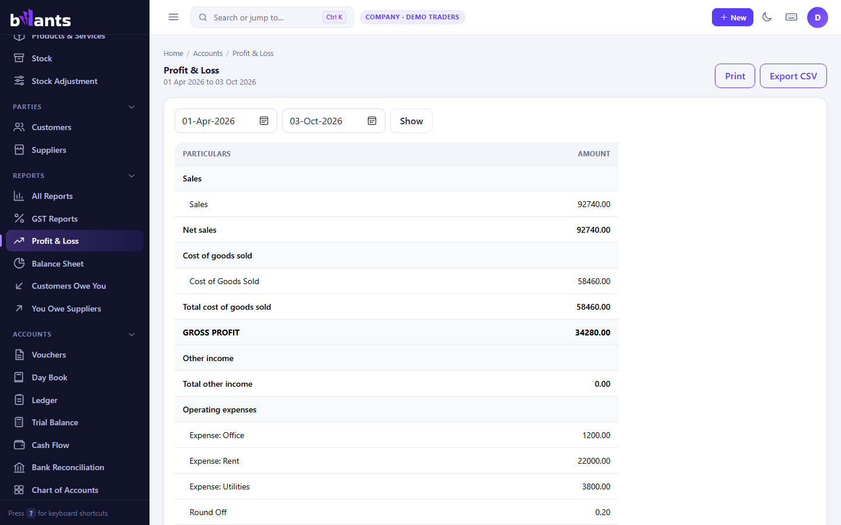The image size is (841, 525).
Task: Open the Day Book menu item
Action: click(x=75, y=377)
